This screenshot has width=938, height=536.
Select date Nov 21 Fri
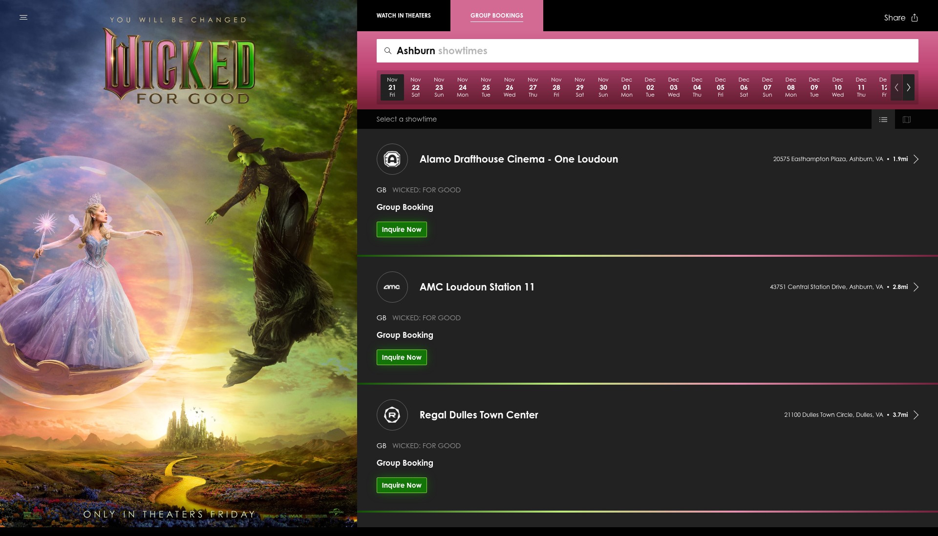392,87
